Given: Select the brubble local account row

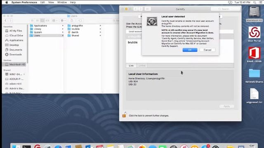Looking at the screenshot, I should click(x=180, y=42).
